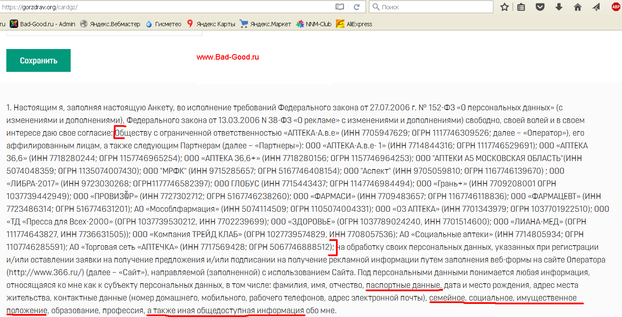Click the text «ТД «Пресса для Всех-2000»
The width and height of the screenshot is (622, 317).
point(60,221)
